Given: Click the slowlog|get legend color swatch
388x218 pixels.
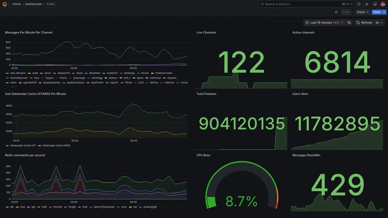Looking at the screenshot, I should [x=141, y=207].
